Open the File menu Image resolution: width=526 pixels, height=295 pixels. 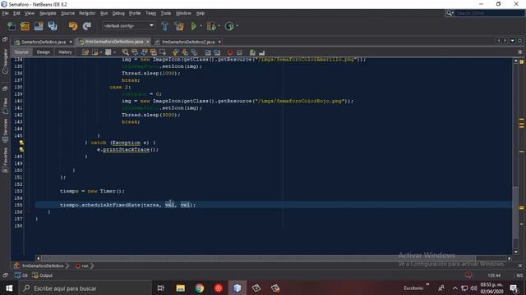coord(6,13)
